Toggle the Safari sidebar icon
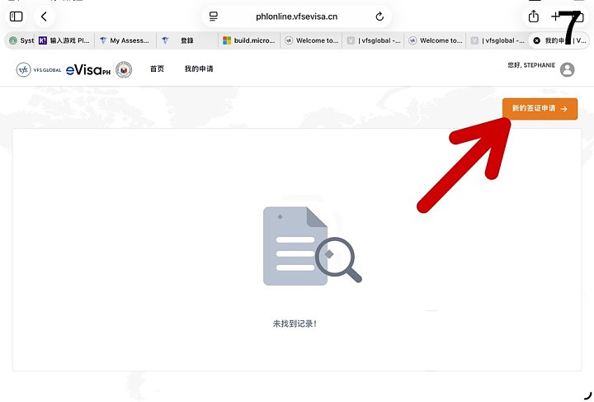 16,17
